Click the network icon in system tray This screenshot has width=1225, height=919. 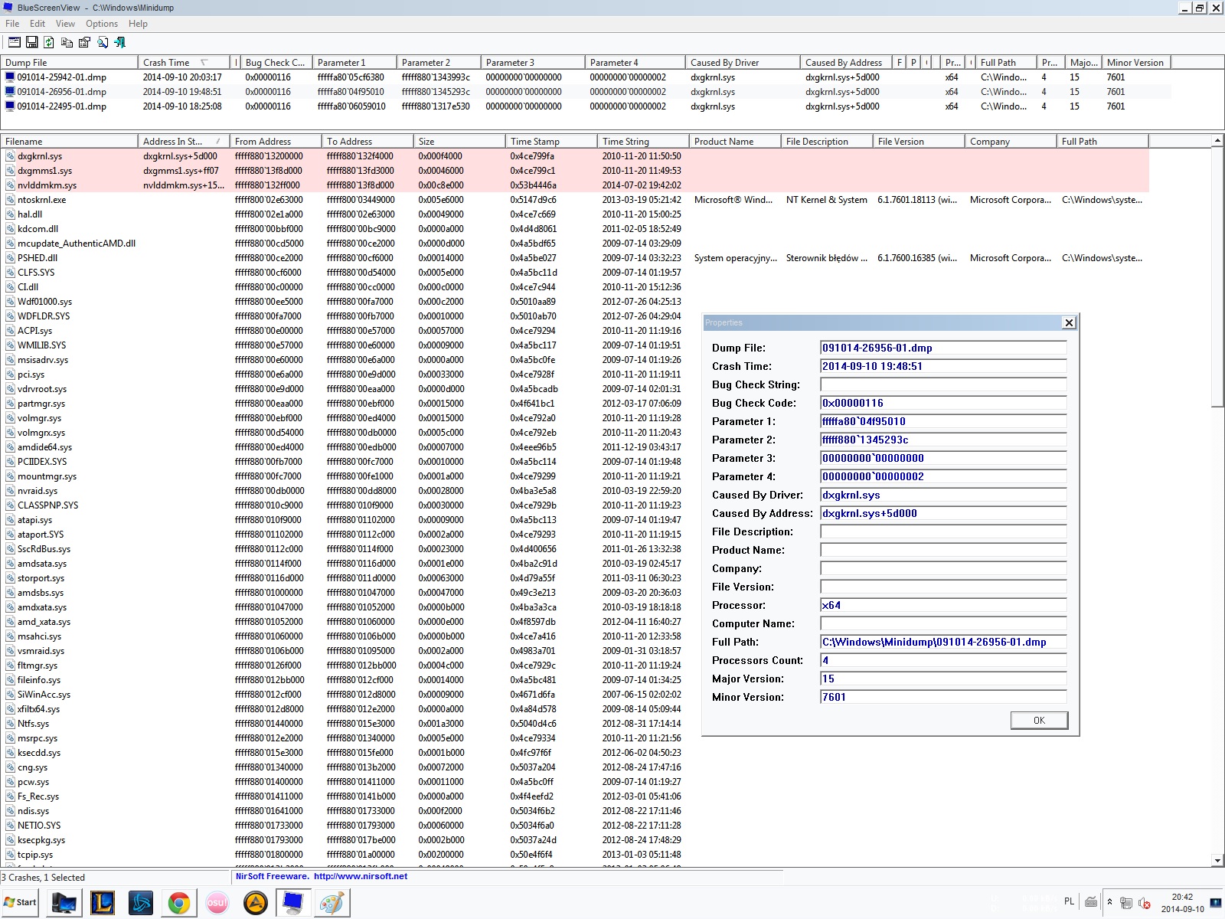tap(1126, 903)
